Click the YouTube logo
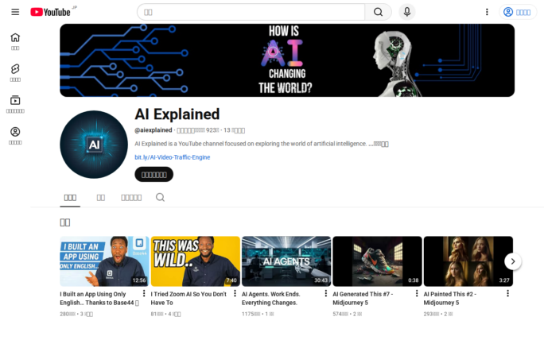 tap(51, 12)
